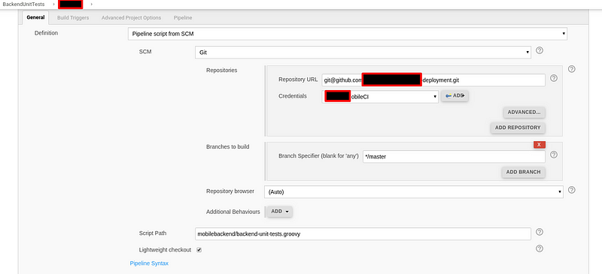Open the SCM Git dropdown
The height and width of the screenshot is (274, 602).
point(363,53)
